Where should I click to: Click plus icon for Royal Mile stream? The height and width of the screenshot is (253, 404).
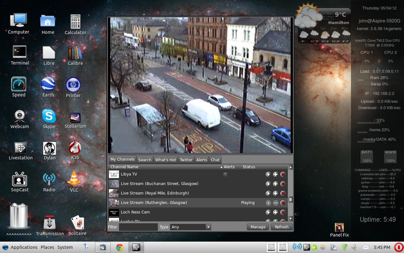pyautogui.click(x=276, y=193)
